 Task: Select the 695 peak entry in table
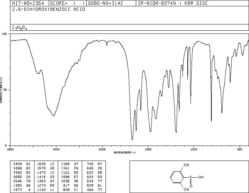(94, 168)
